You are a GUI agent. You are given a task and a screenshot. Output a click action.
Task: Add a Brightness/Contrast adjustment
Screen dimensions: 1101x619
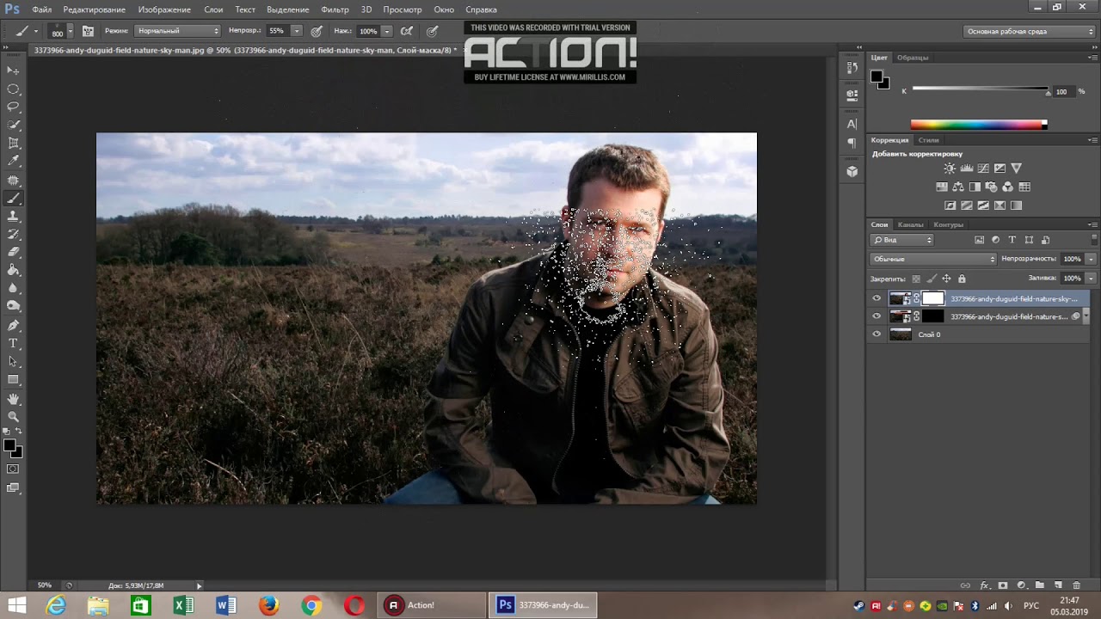click(950, 169)
